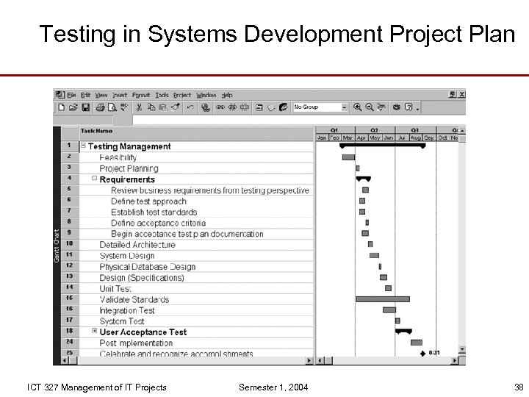
Task: Click the Copy icon
Action: point(151,107)
